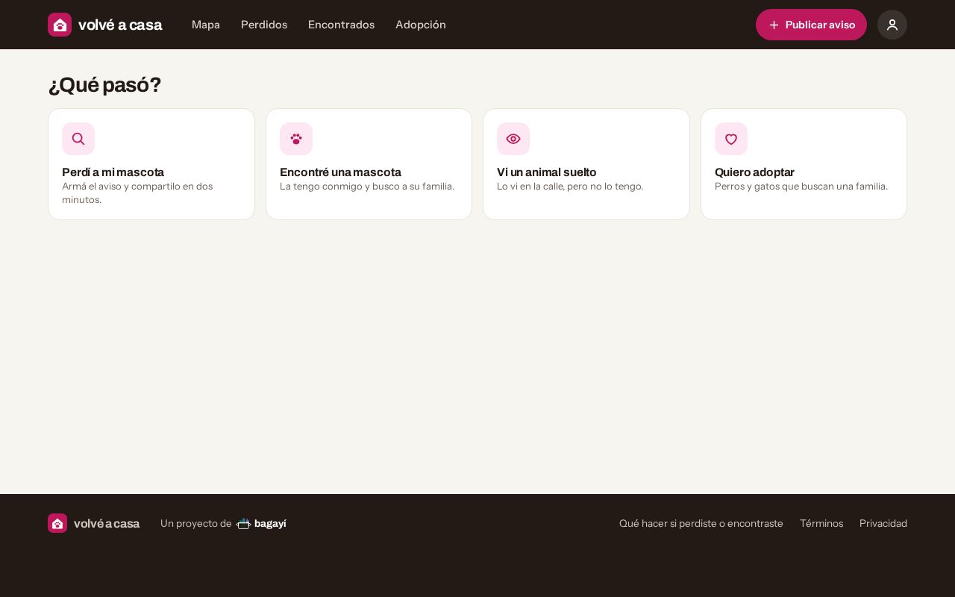Click the Publicar aviso button
The height and width of the screenshot is (597, 955).
coord(811,25)
